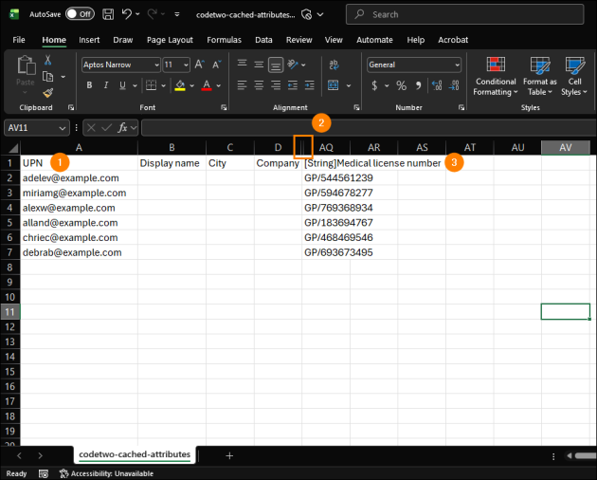Switch to the Formulas tab
The image size is (597, 480).
224,40
